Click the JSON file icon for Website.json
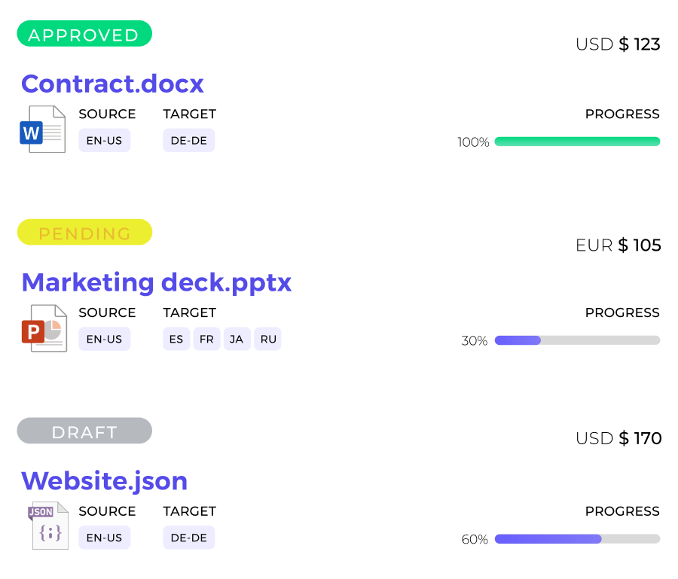The height and width of the screenshot is (579, 678). point(48,526)
